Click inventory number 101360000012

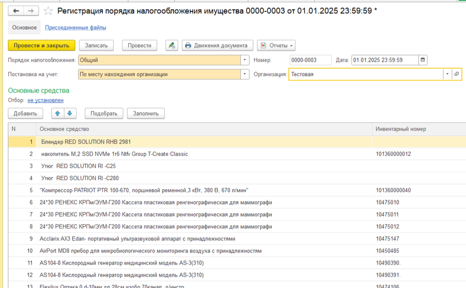tap(393, 154)
